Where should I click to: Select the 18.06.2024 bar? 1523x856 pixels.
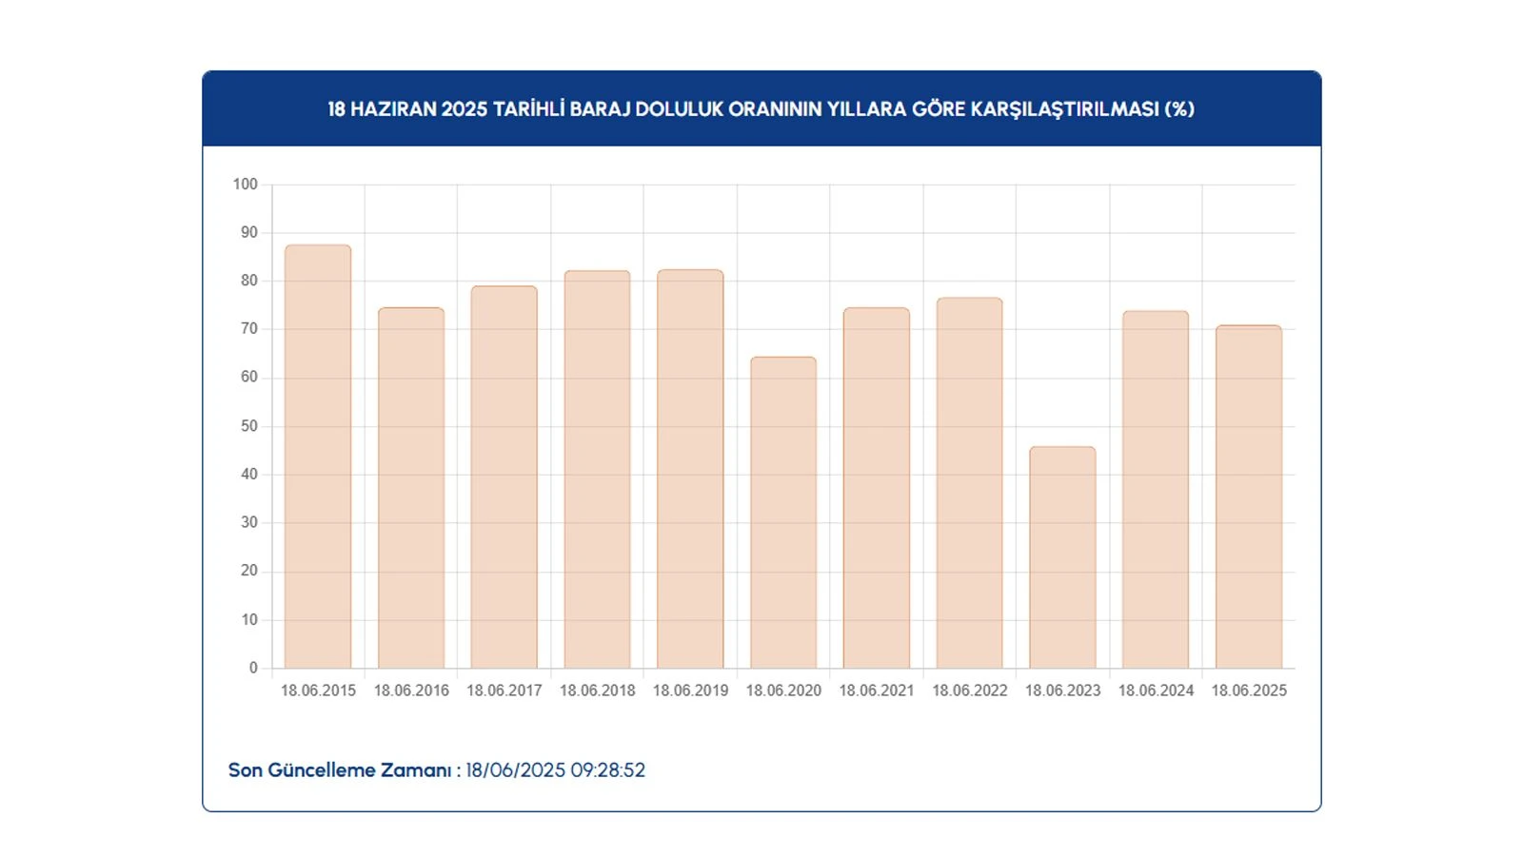click(x=1156, y=489)
